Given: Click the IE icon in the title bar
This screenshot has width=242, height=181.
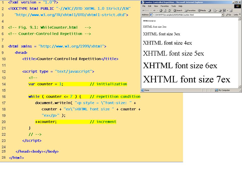Looking at the screenshot, I should pos(142,2).
